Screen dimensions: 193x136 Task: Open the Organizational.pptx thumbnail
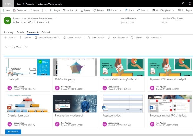click(x=27, y=104)
